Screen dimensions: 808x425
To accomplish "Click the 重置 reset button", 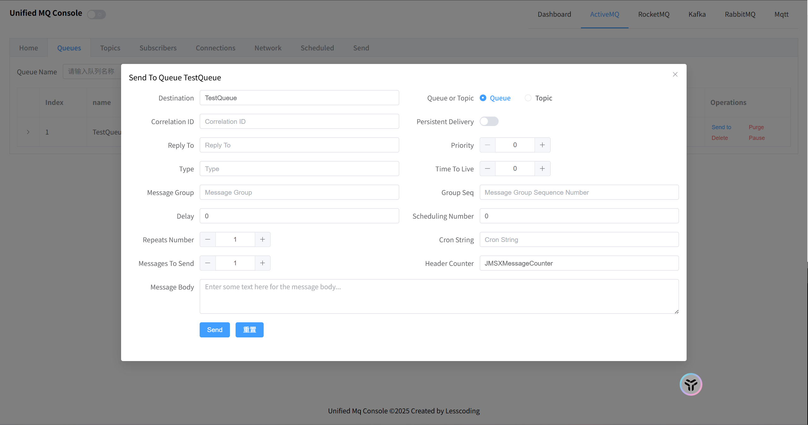I will pyautogui.click(x=249, y=330).
